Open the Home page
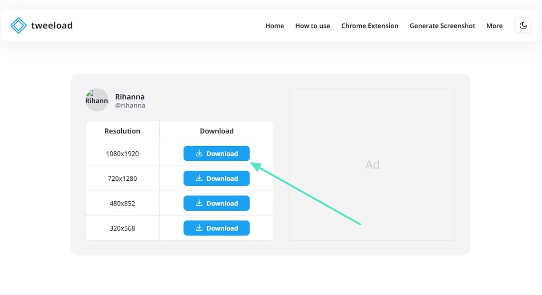The image size is (542, 295). pyautogui.click(x=275, y=26)
